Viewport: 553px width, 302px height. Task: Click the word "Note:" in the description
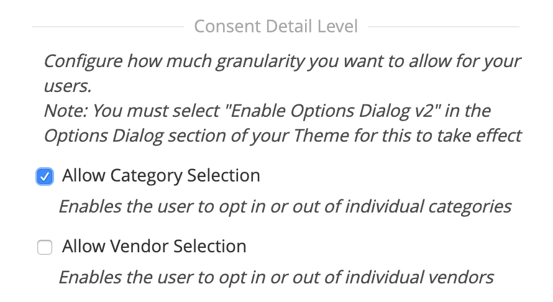(63, 111)
